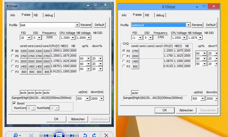The image size is (228, 137).
Task: Open the 'optimized' Profile dropdown
Action: (188, 25)
